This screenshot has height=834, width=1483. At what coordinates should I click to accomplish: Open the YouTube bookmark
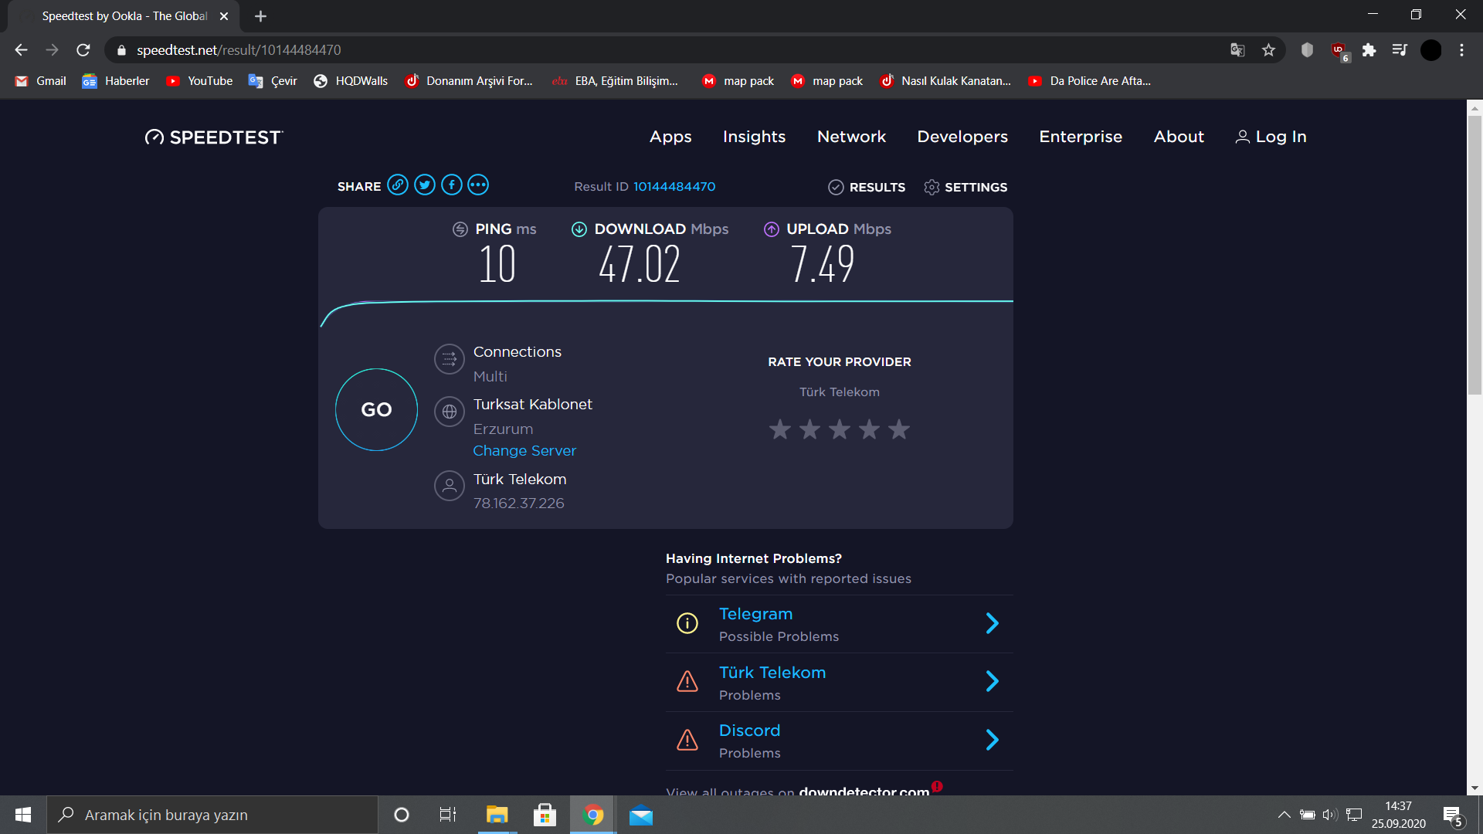tap(199, 81)
